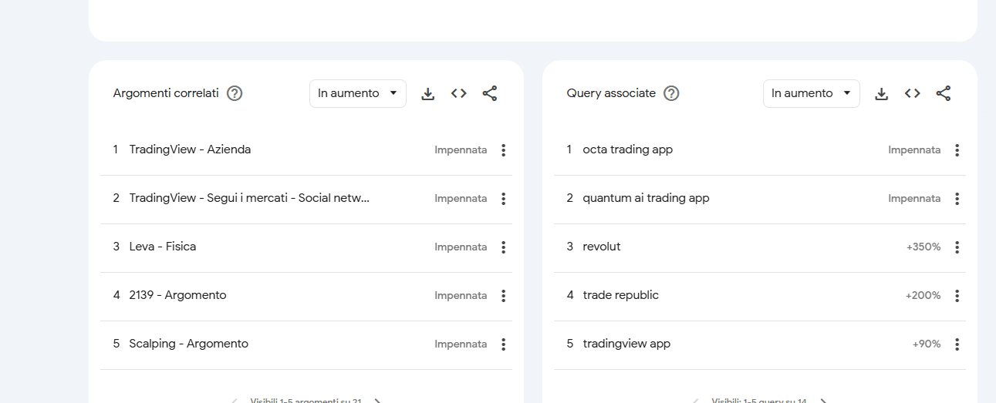Open help for Query associate
Viewport: 996px width, 403px height.
click(671, 93)
